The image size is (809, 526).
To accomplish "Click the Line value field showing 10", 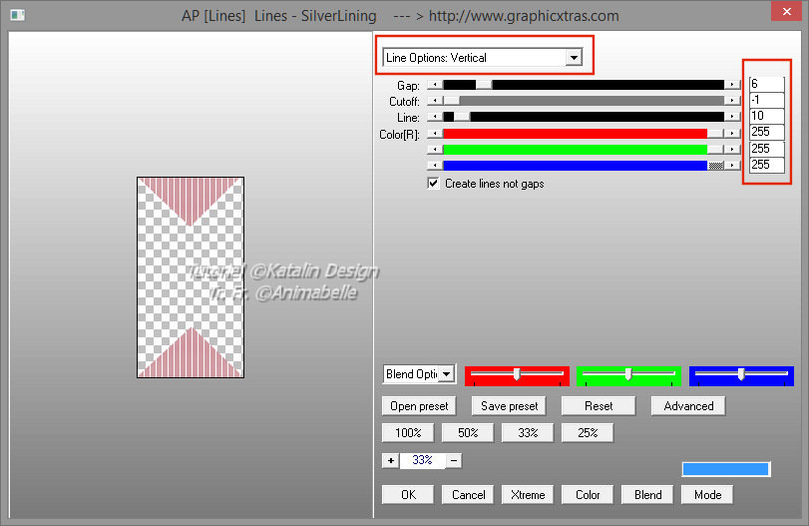I will click(767, 116).
